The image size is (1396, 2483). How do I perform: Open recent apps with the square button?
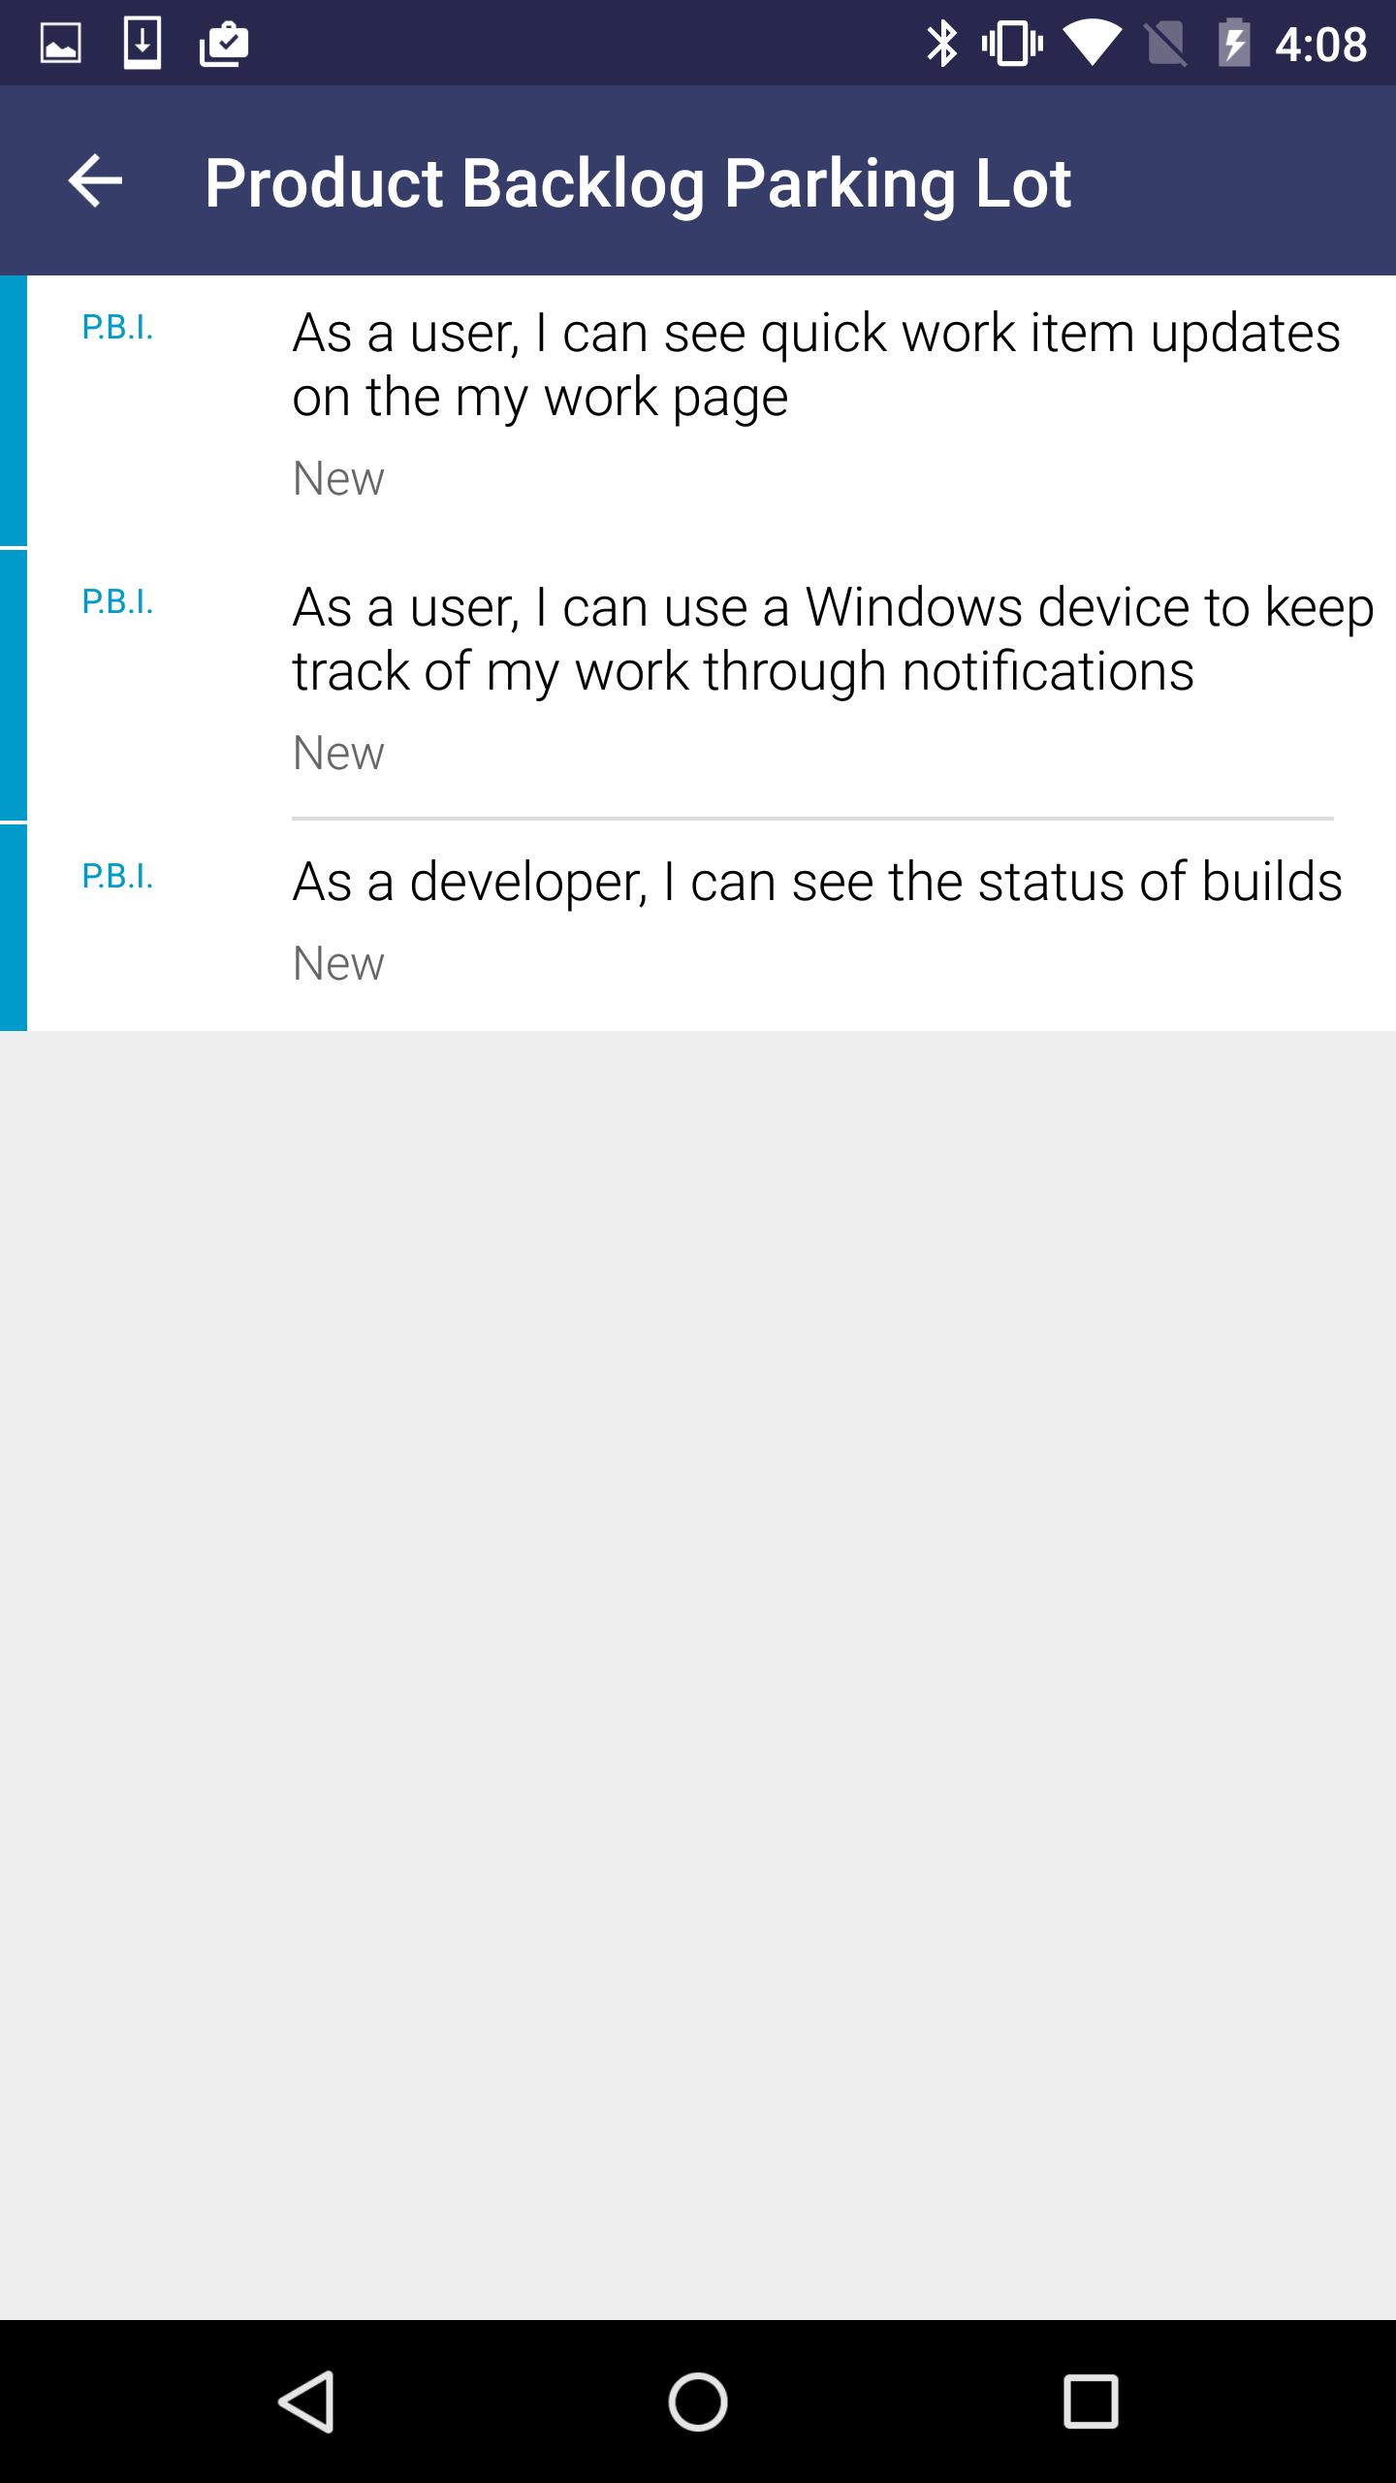pos(1091,2402)
